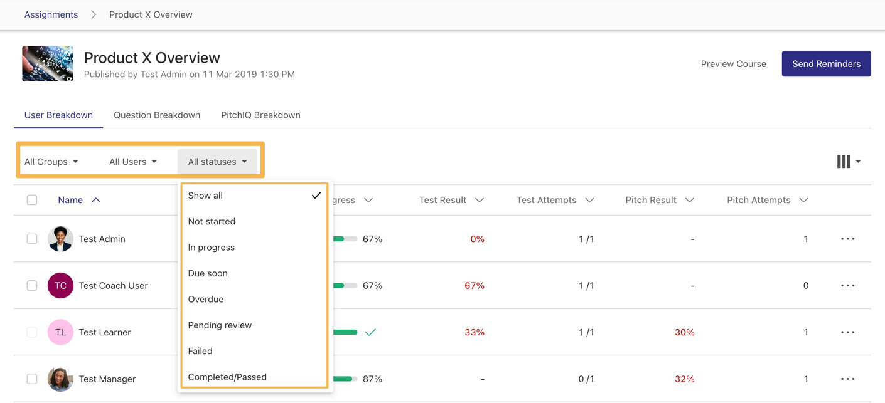Select the Test Manager row checkbox
Screen dimensions: 885x403
[32, 379]
